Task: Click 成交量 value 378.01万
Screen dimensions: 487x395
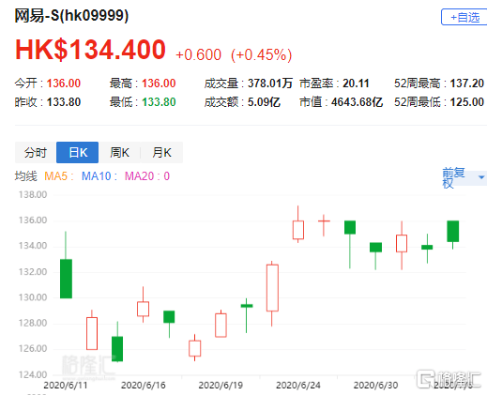Action: coord(270,84)
